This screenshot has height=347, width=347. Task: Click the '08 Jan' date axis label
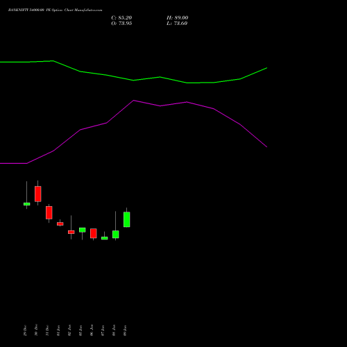(x=114, y=330)
